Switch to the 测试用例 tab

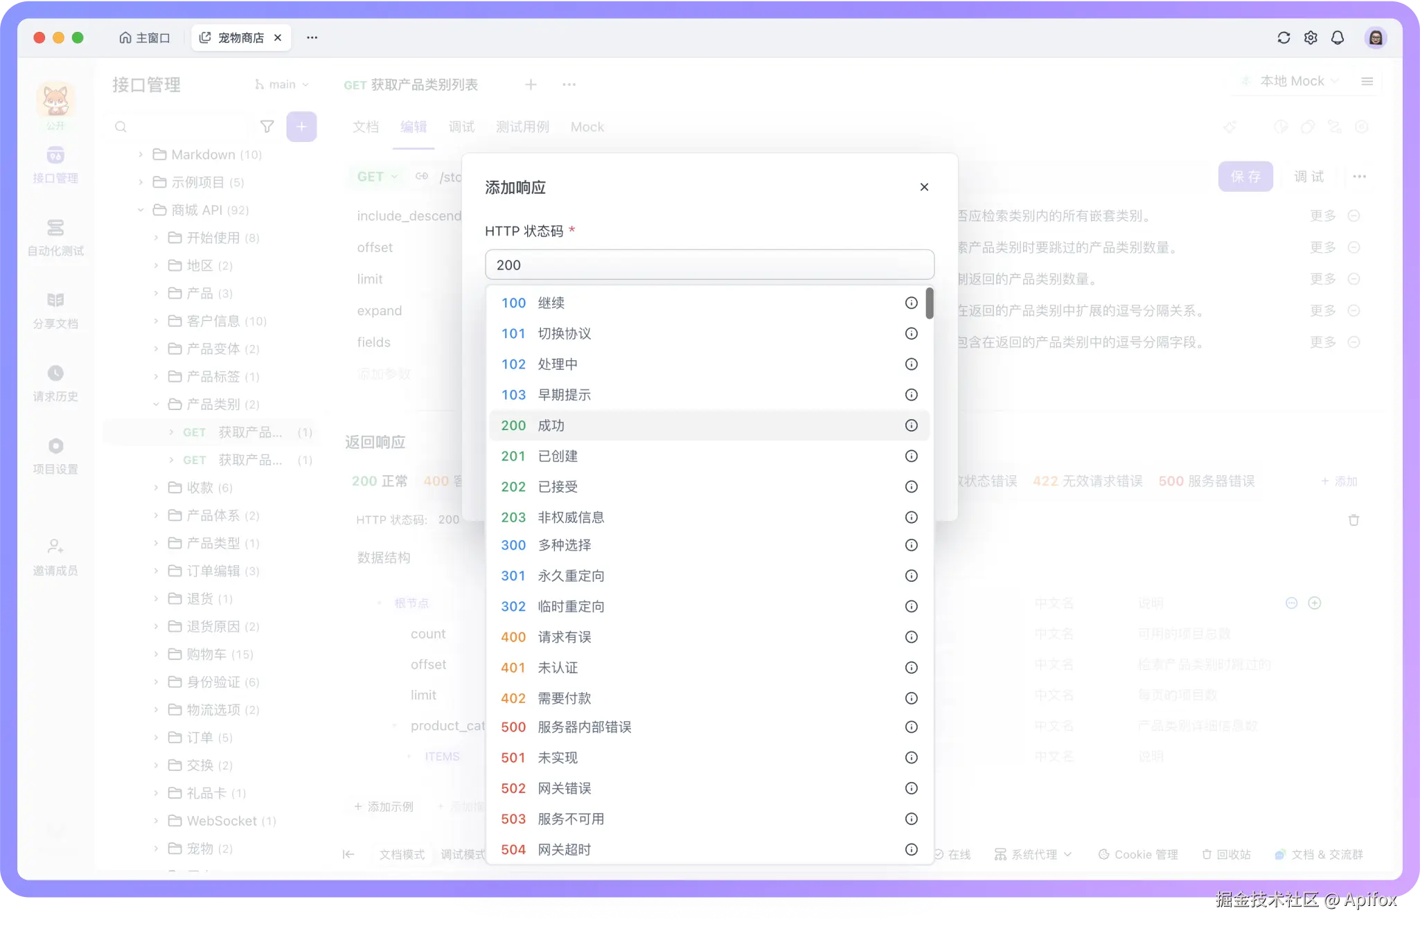pyautogui.click(x=522, y=127)
